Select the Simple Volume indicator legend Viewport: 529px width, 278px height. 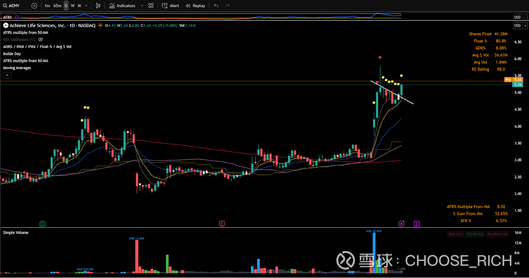click(x=16, y=233)
